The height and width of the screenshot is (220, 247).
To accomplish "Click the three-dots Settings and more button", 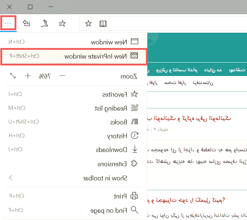I will [8, 24].
